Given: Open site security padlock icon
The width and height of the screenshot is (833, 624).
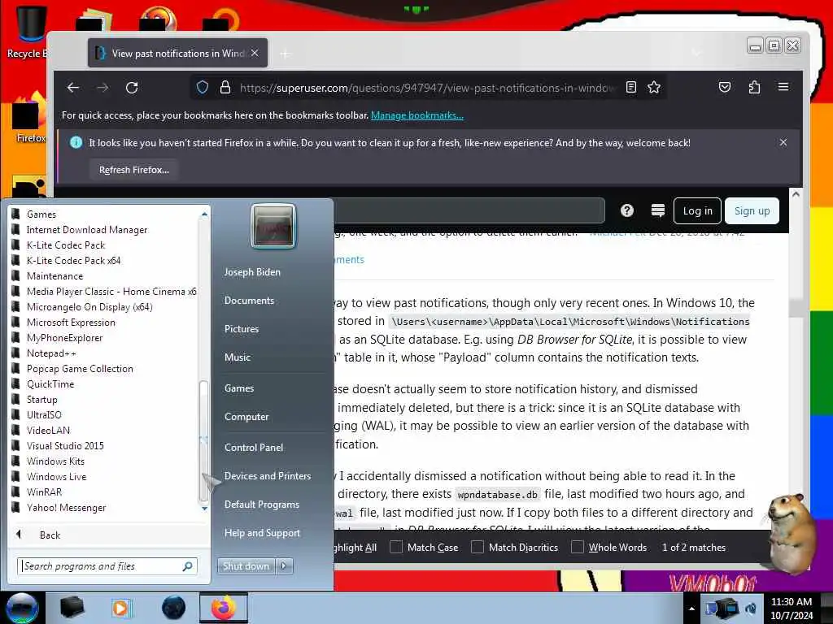Looking at the screenshot, I should pyautogui.click(x=225, y=87).
